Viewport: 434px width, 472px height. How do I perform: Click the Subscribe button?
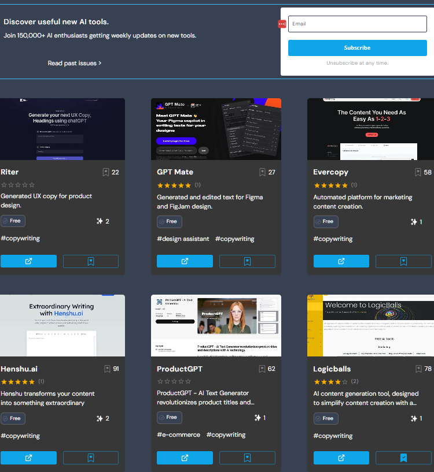coord(358,48)
